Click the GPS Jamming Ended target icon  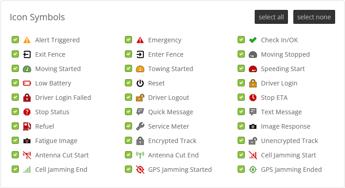point(252,170)
